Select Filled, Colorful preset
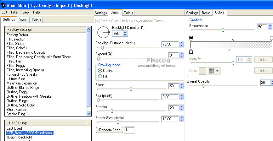Screen dimensions: 273x141 pyautogui.click(x=17, y=48)
